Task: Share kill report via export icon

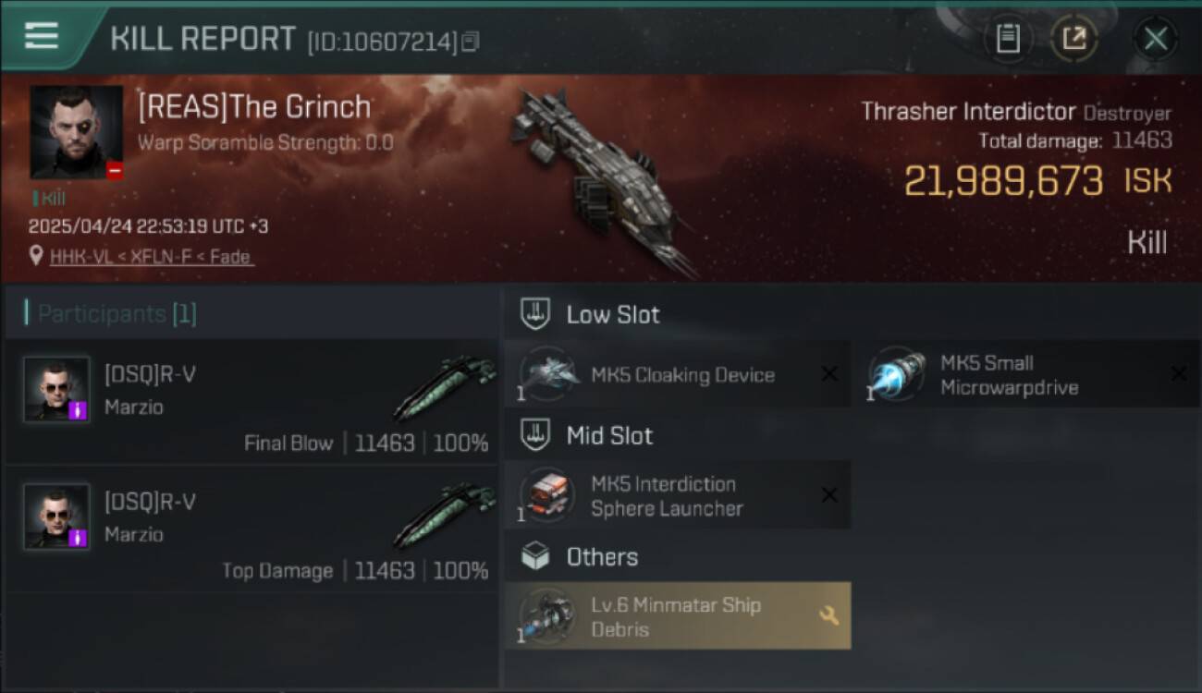Action: 1073,38
